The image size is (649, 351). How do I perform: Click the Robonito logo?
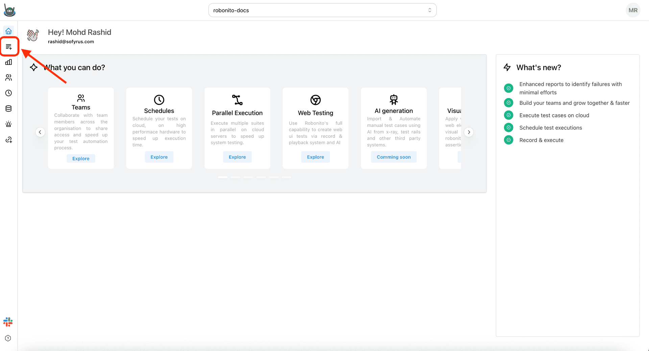coord(9,10)
